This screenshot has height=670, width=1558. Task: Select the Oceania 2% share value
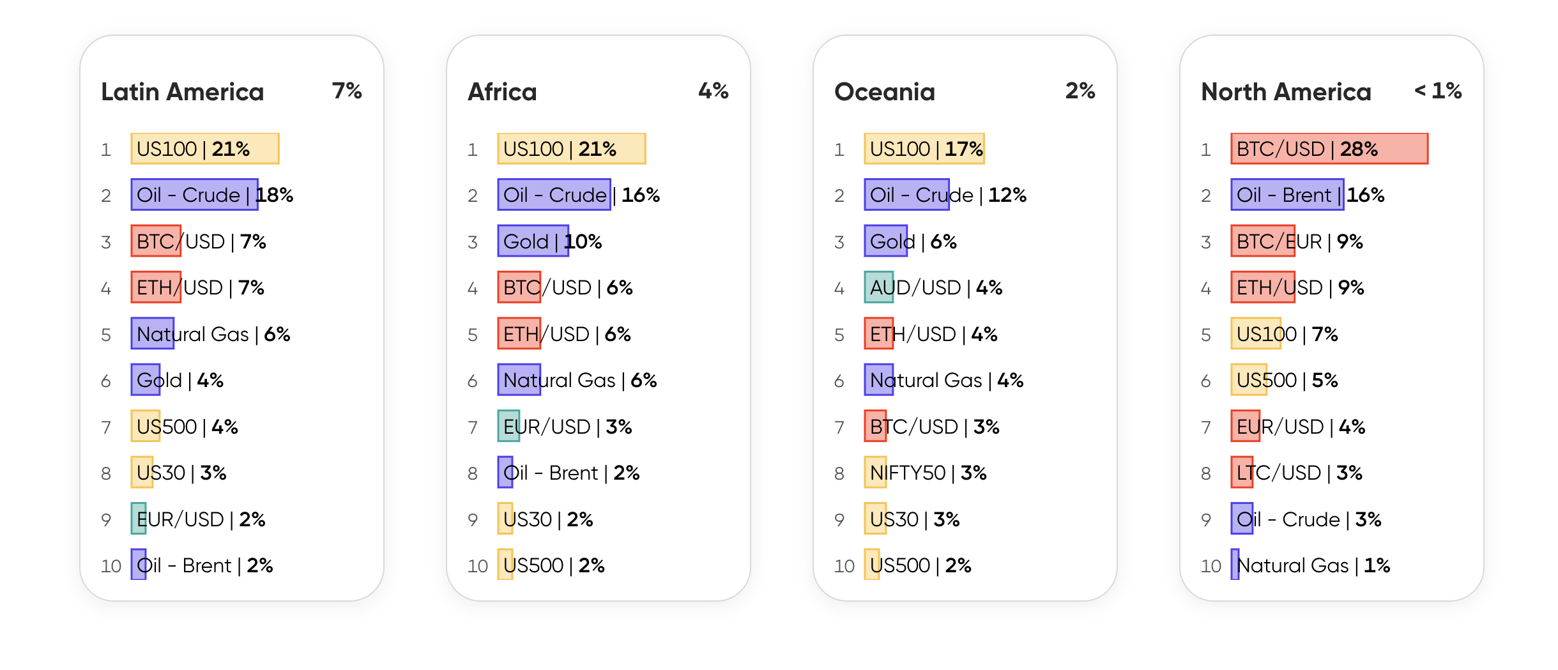tap(1080, 91)
